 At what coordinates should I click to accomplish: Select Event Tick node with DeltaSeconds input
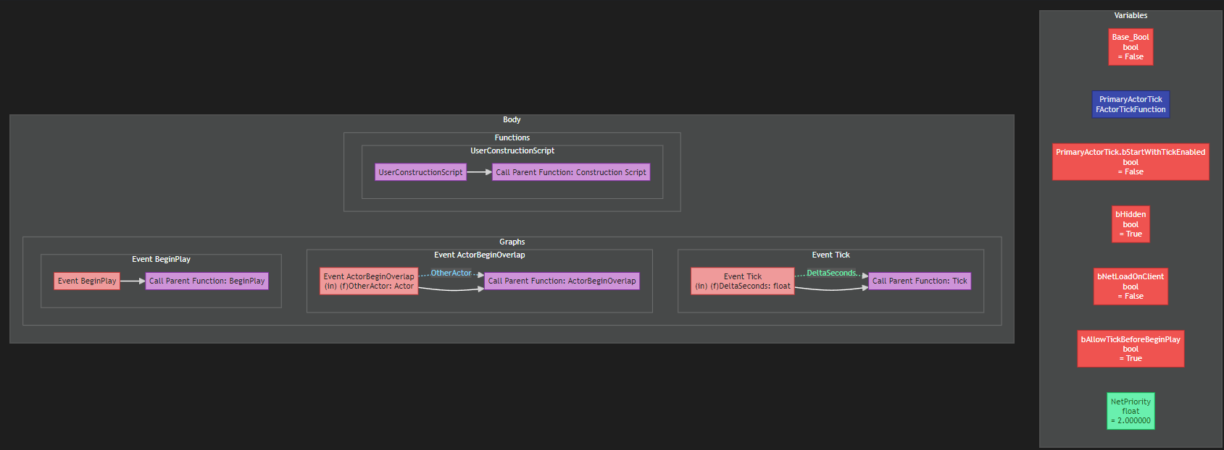(743, 281)
